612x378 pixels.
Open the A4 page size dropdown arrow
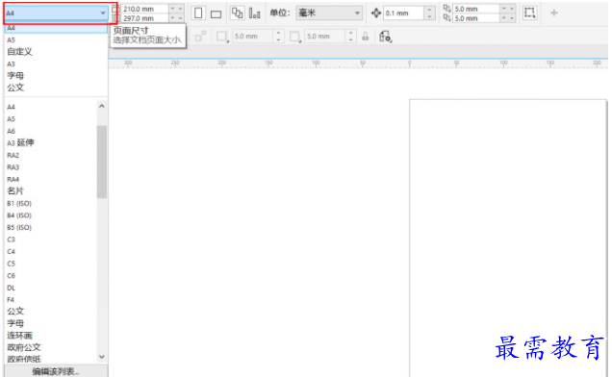click(103, 13)
